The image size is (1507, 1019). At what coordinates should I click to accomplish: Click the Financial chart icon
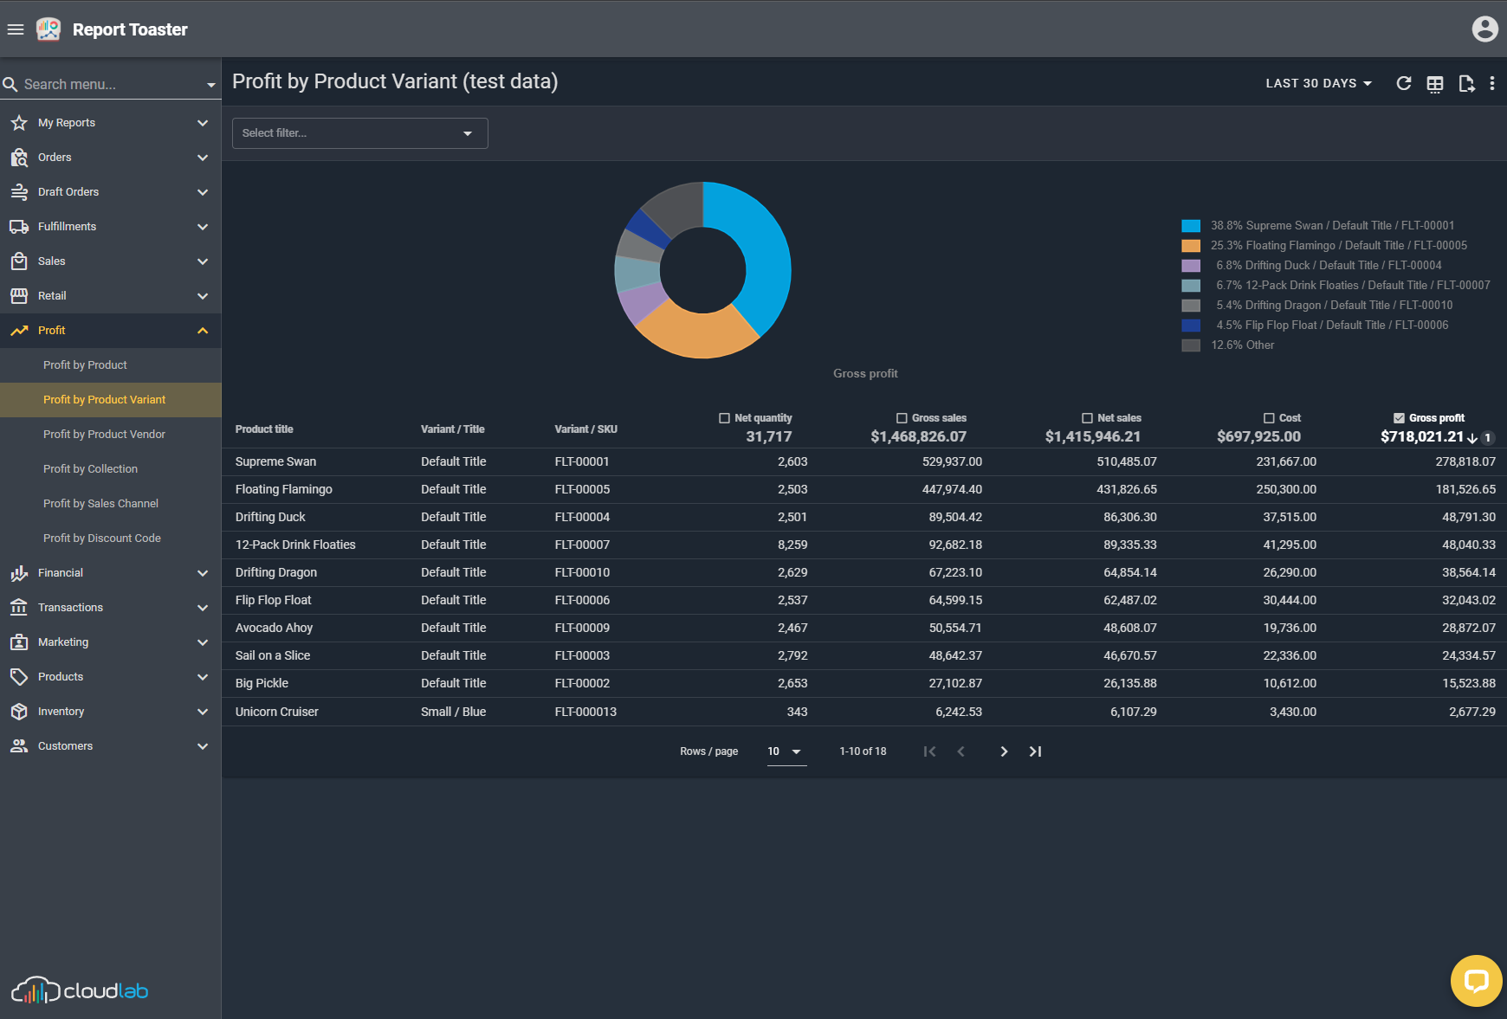pos(19,573)
